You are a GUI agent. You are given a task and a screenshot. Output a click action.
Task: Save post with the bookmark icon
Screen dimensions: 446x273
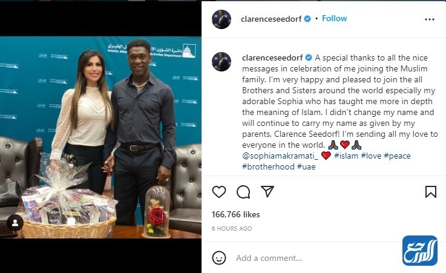click(431, 192)
